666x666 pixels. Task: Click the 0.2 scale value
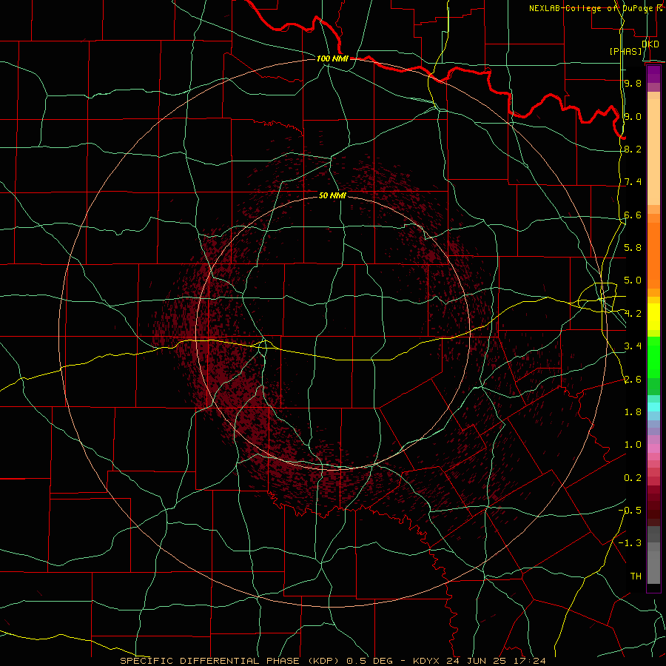coord(633,478)
